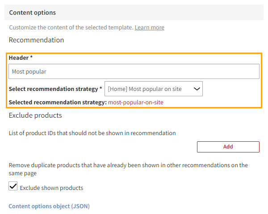Expand the Content options object (JSON) section
The height and width of the screenshot is (214, 268).
[49, 206]
